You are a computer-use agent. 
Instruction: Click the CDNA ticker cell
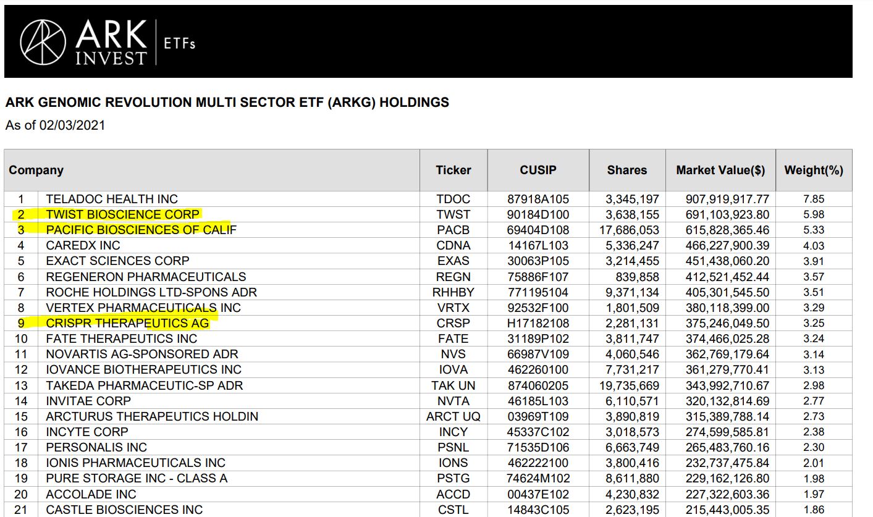tap(453, 246)
